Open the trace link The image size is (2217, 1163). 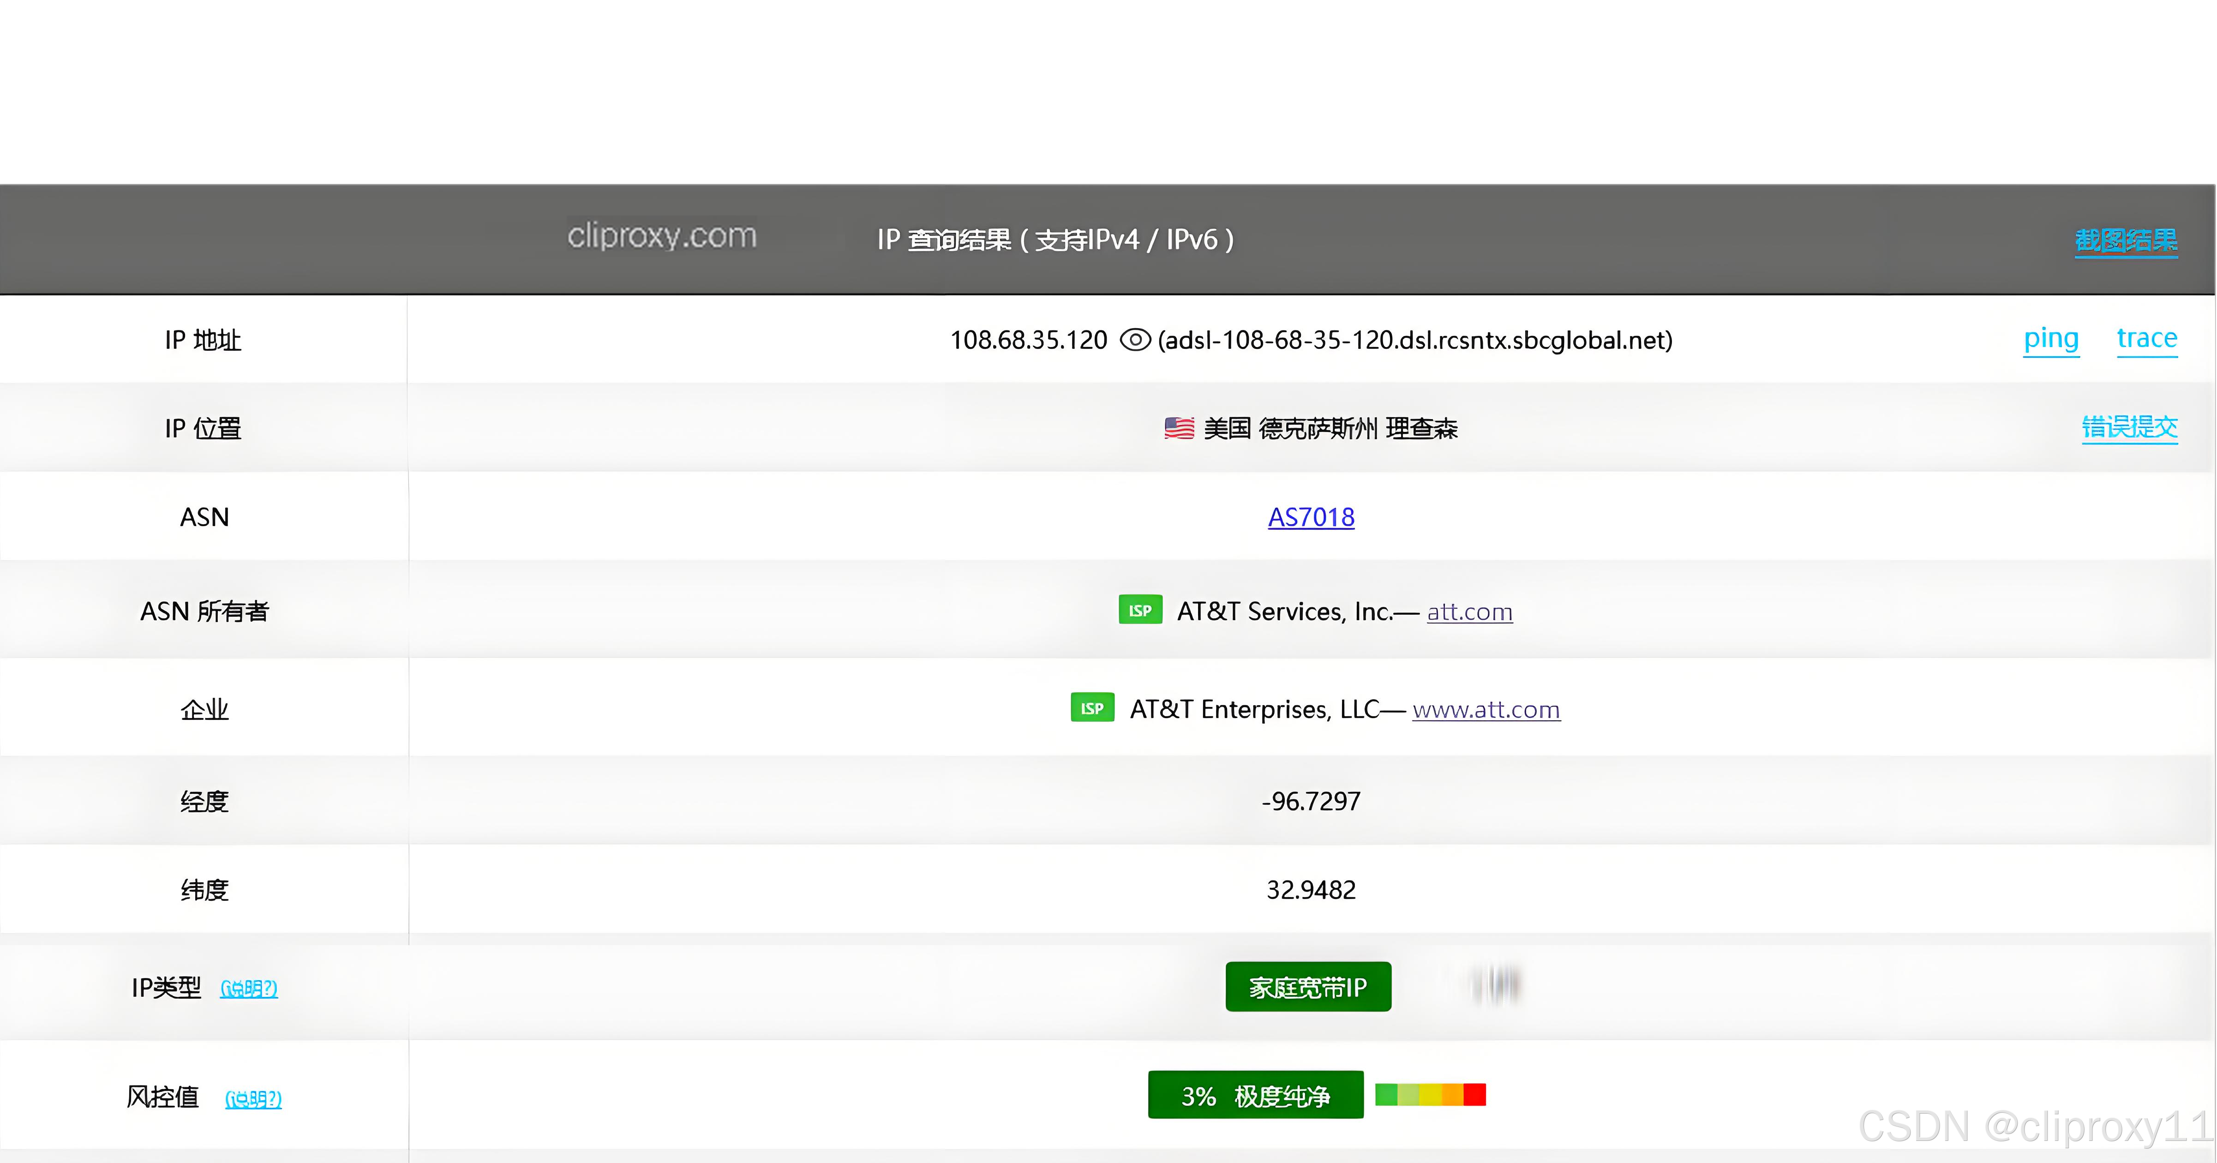pyautogui.click(x=2146, y=338)
